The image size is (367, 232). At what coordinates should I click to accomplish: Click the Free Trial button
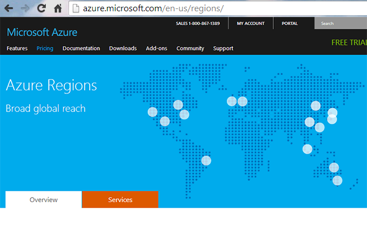pyautogui.click(x=349, y=42)
